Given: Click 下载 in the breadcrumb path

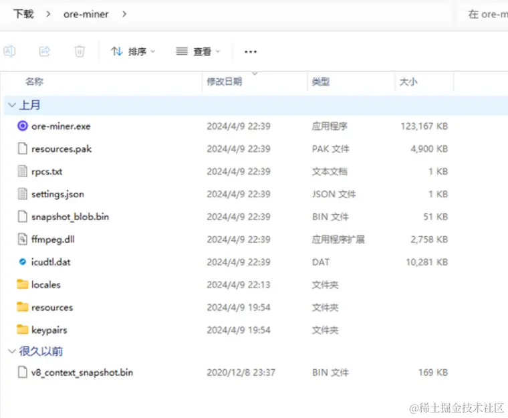Looking at the screenshot, I should tap(23, 14).
